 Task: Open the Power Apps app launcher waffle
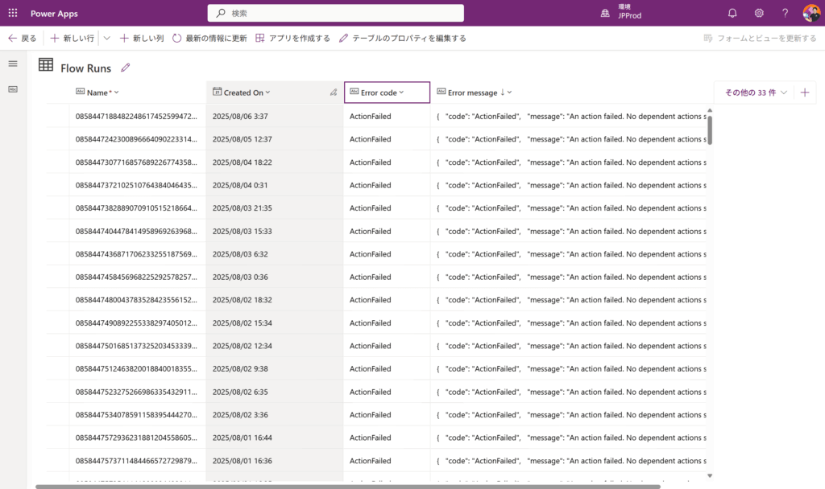[x=13, y=13]
